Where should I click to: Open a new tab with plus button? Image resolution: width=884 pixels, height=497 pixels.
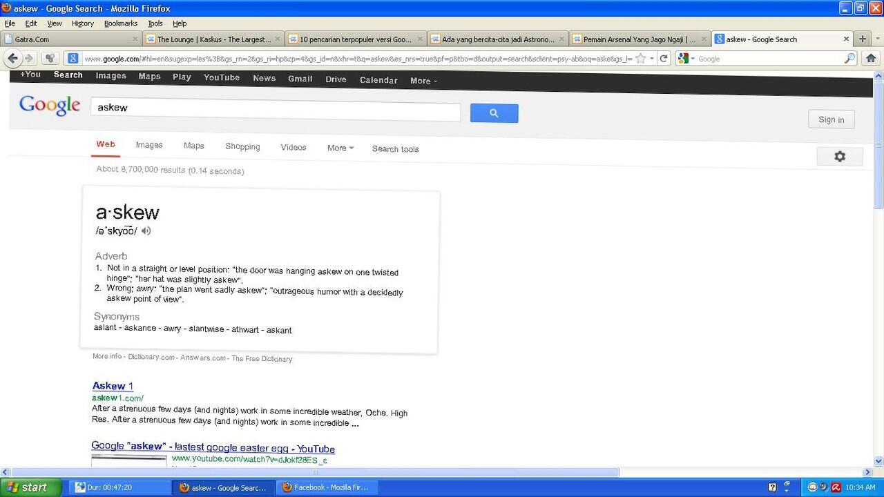(862, 39)
